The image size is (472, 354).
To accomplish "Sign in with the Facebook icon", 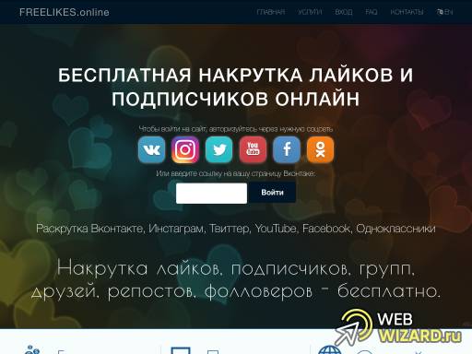I will click(x=287, y=149).
